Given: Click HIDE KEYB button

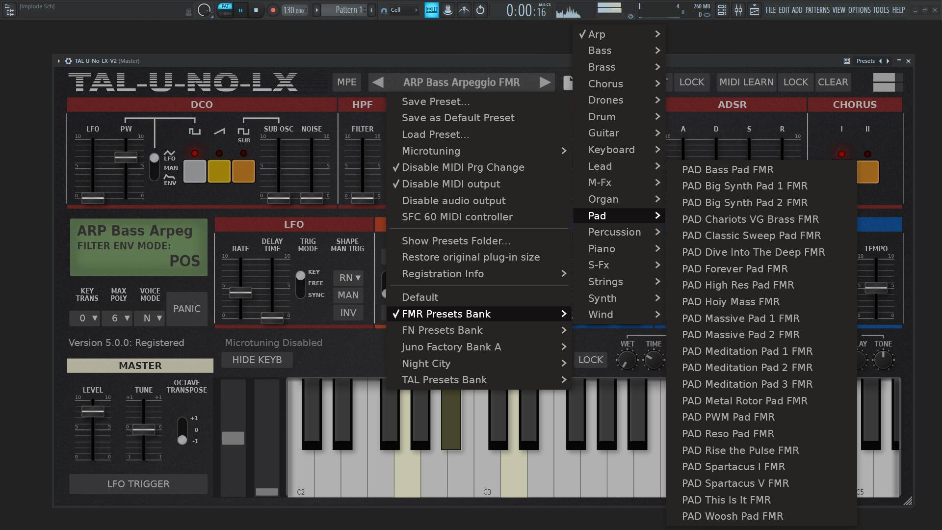Looking at the screenshot, I should 257,360.
